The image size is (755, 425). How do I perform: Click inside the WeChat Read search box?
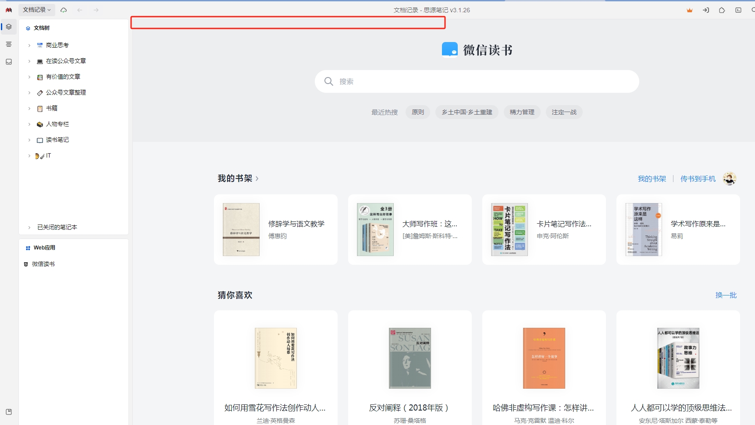tap(477, 81)
